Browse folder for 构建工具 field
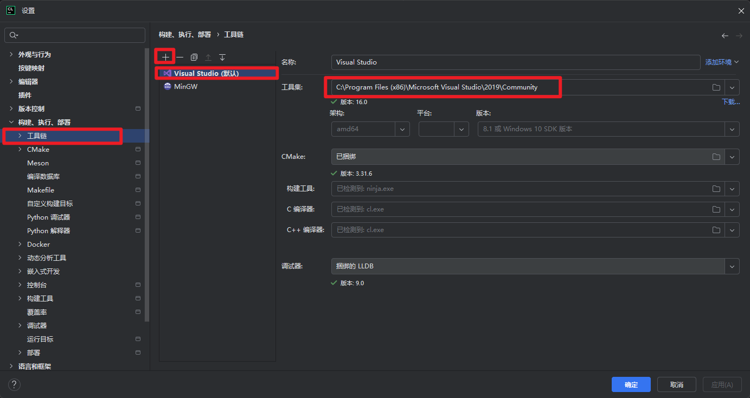Screen dimensions: 750x398 [x=716, y=189]
